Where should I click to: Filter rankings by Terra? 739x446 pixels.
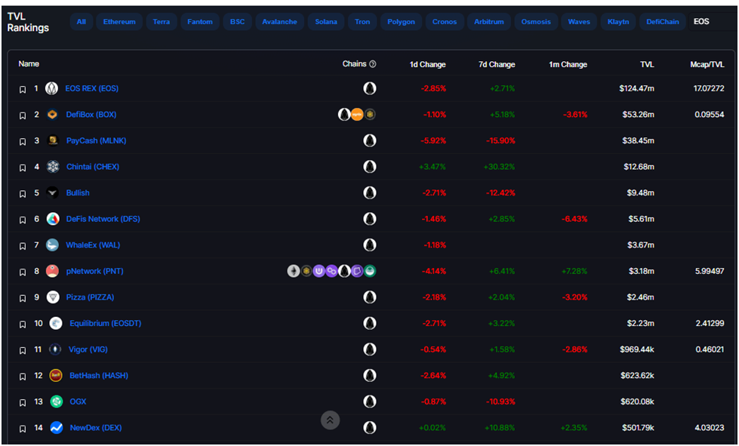[x=162, y=22]
